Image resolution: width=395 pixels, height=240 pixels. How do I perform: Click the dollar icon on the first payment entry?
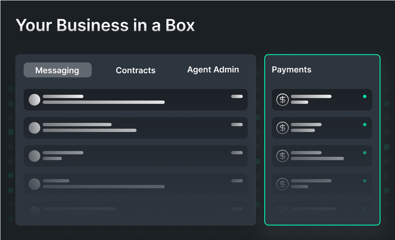point(283,100)
